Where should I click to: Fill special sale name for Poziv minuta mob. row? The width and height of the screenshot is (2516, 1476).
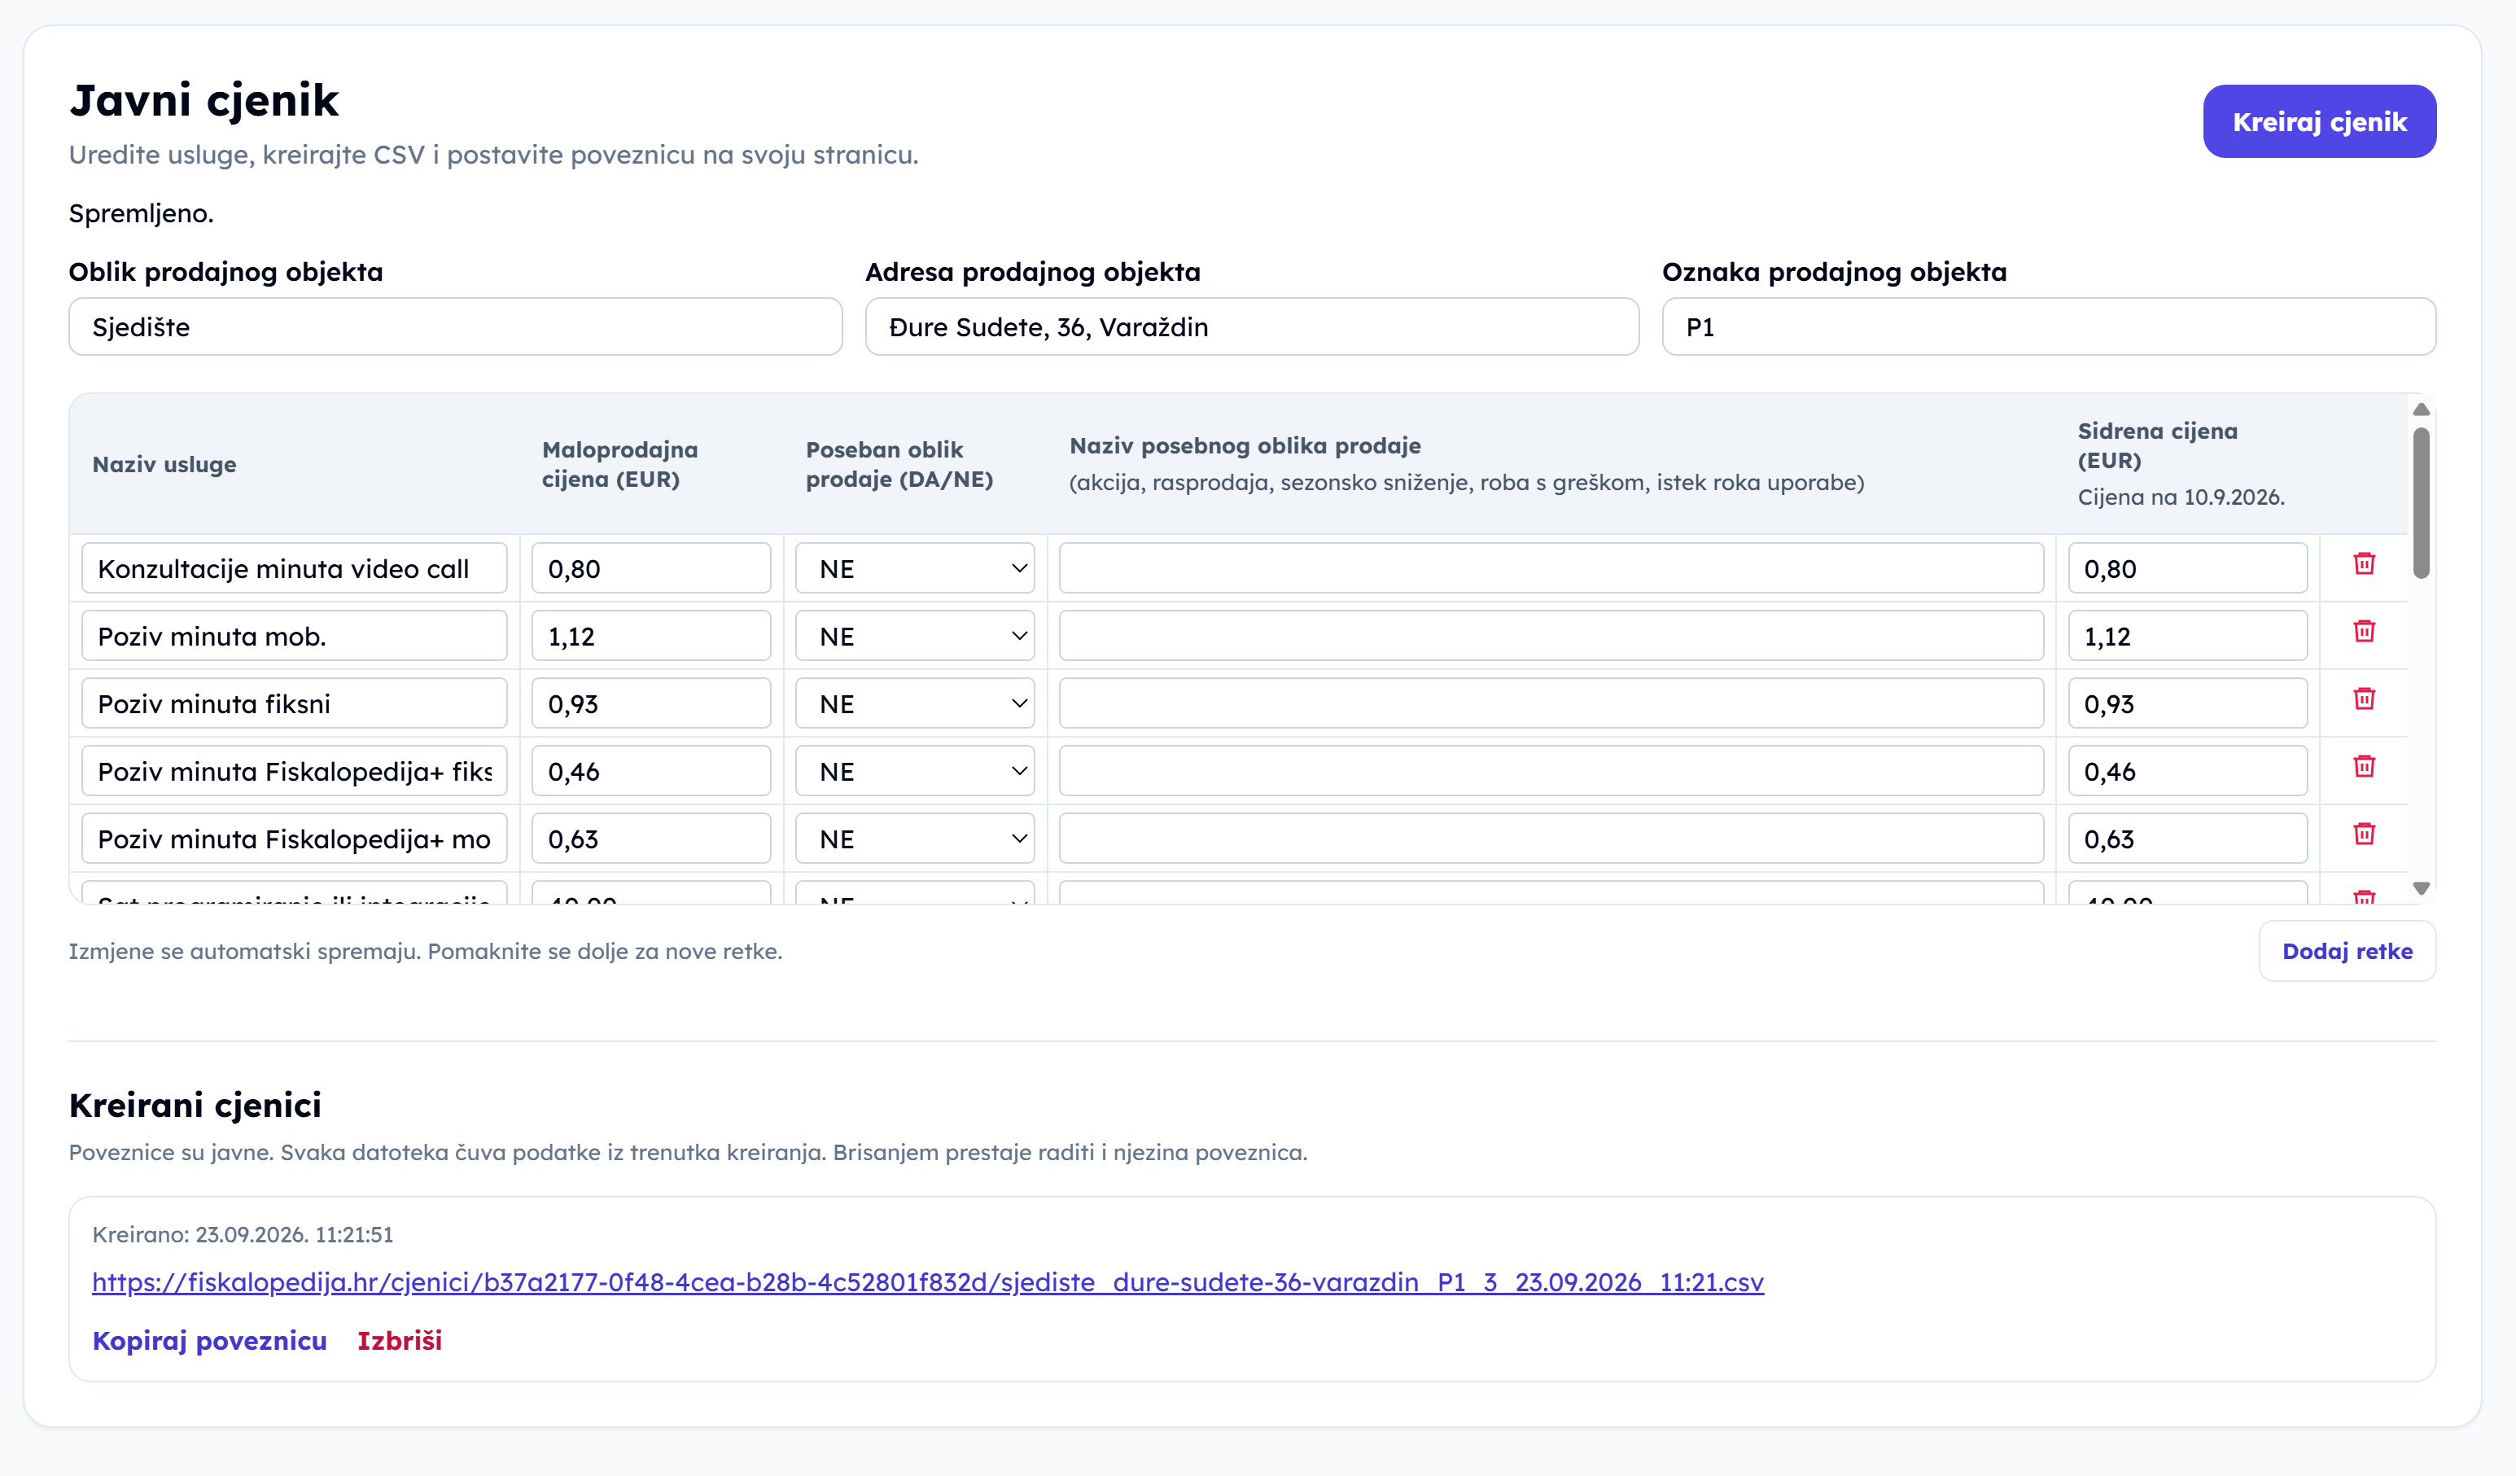tap(1551, 636)
